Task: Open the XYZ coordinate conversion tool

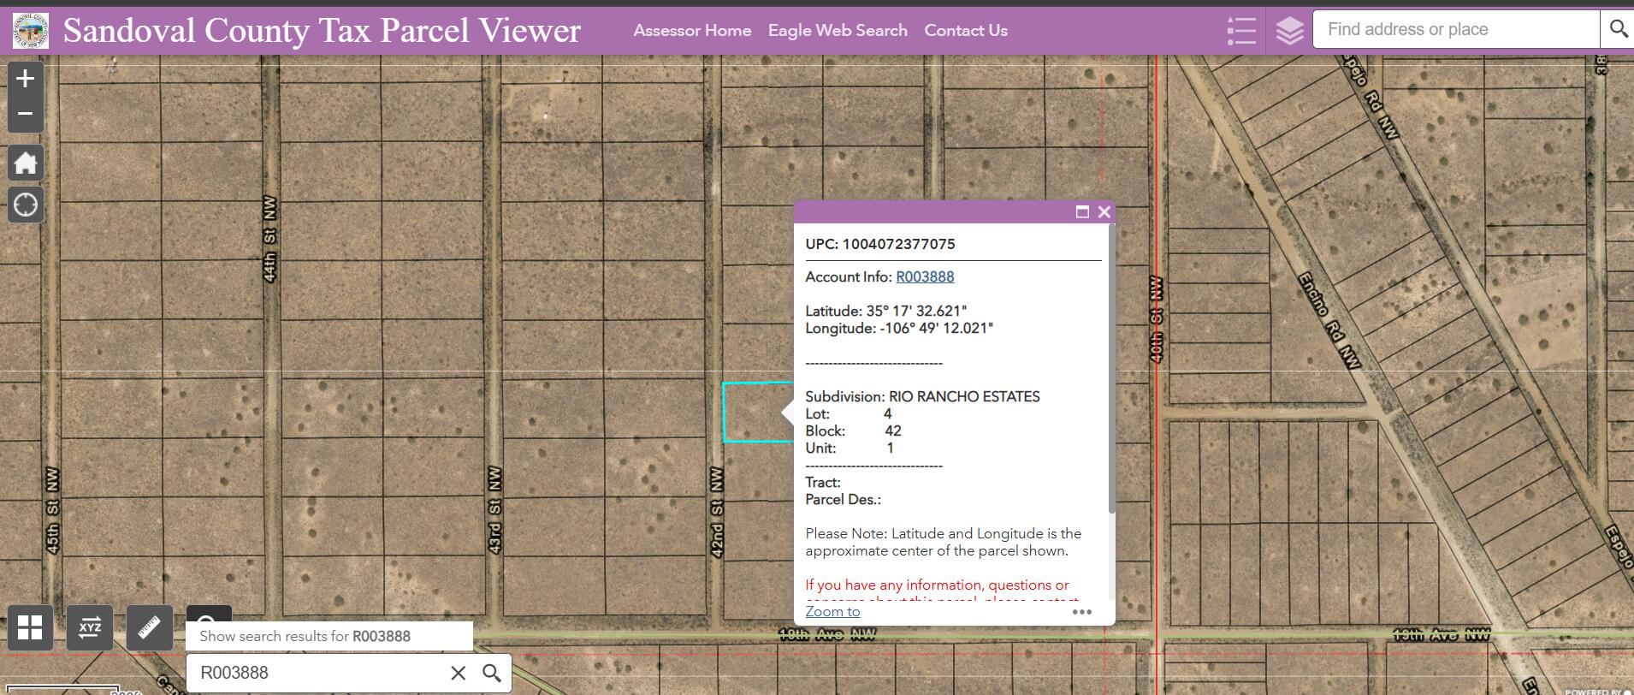Action: click(90, 627)
